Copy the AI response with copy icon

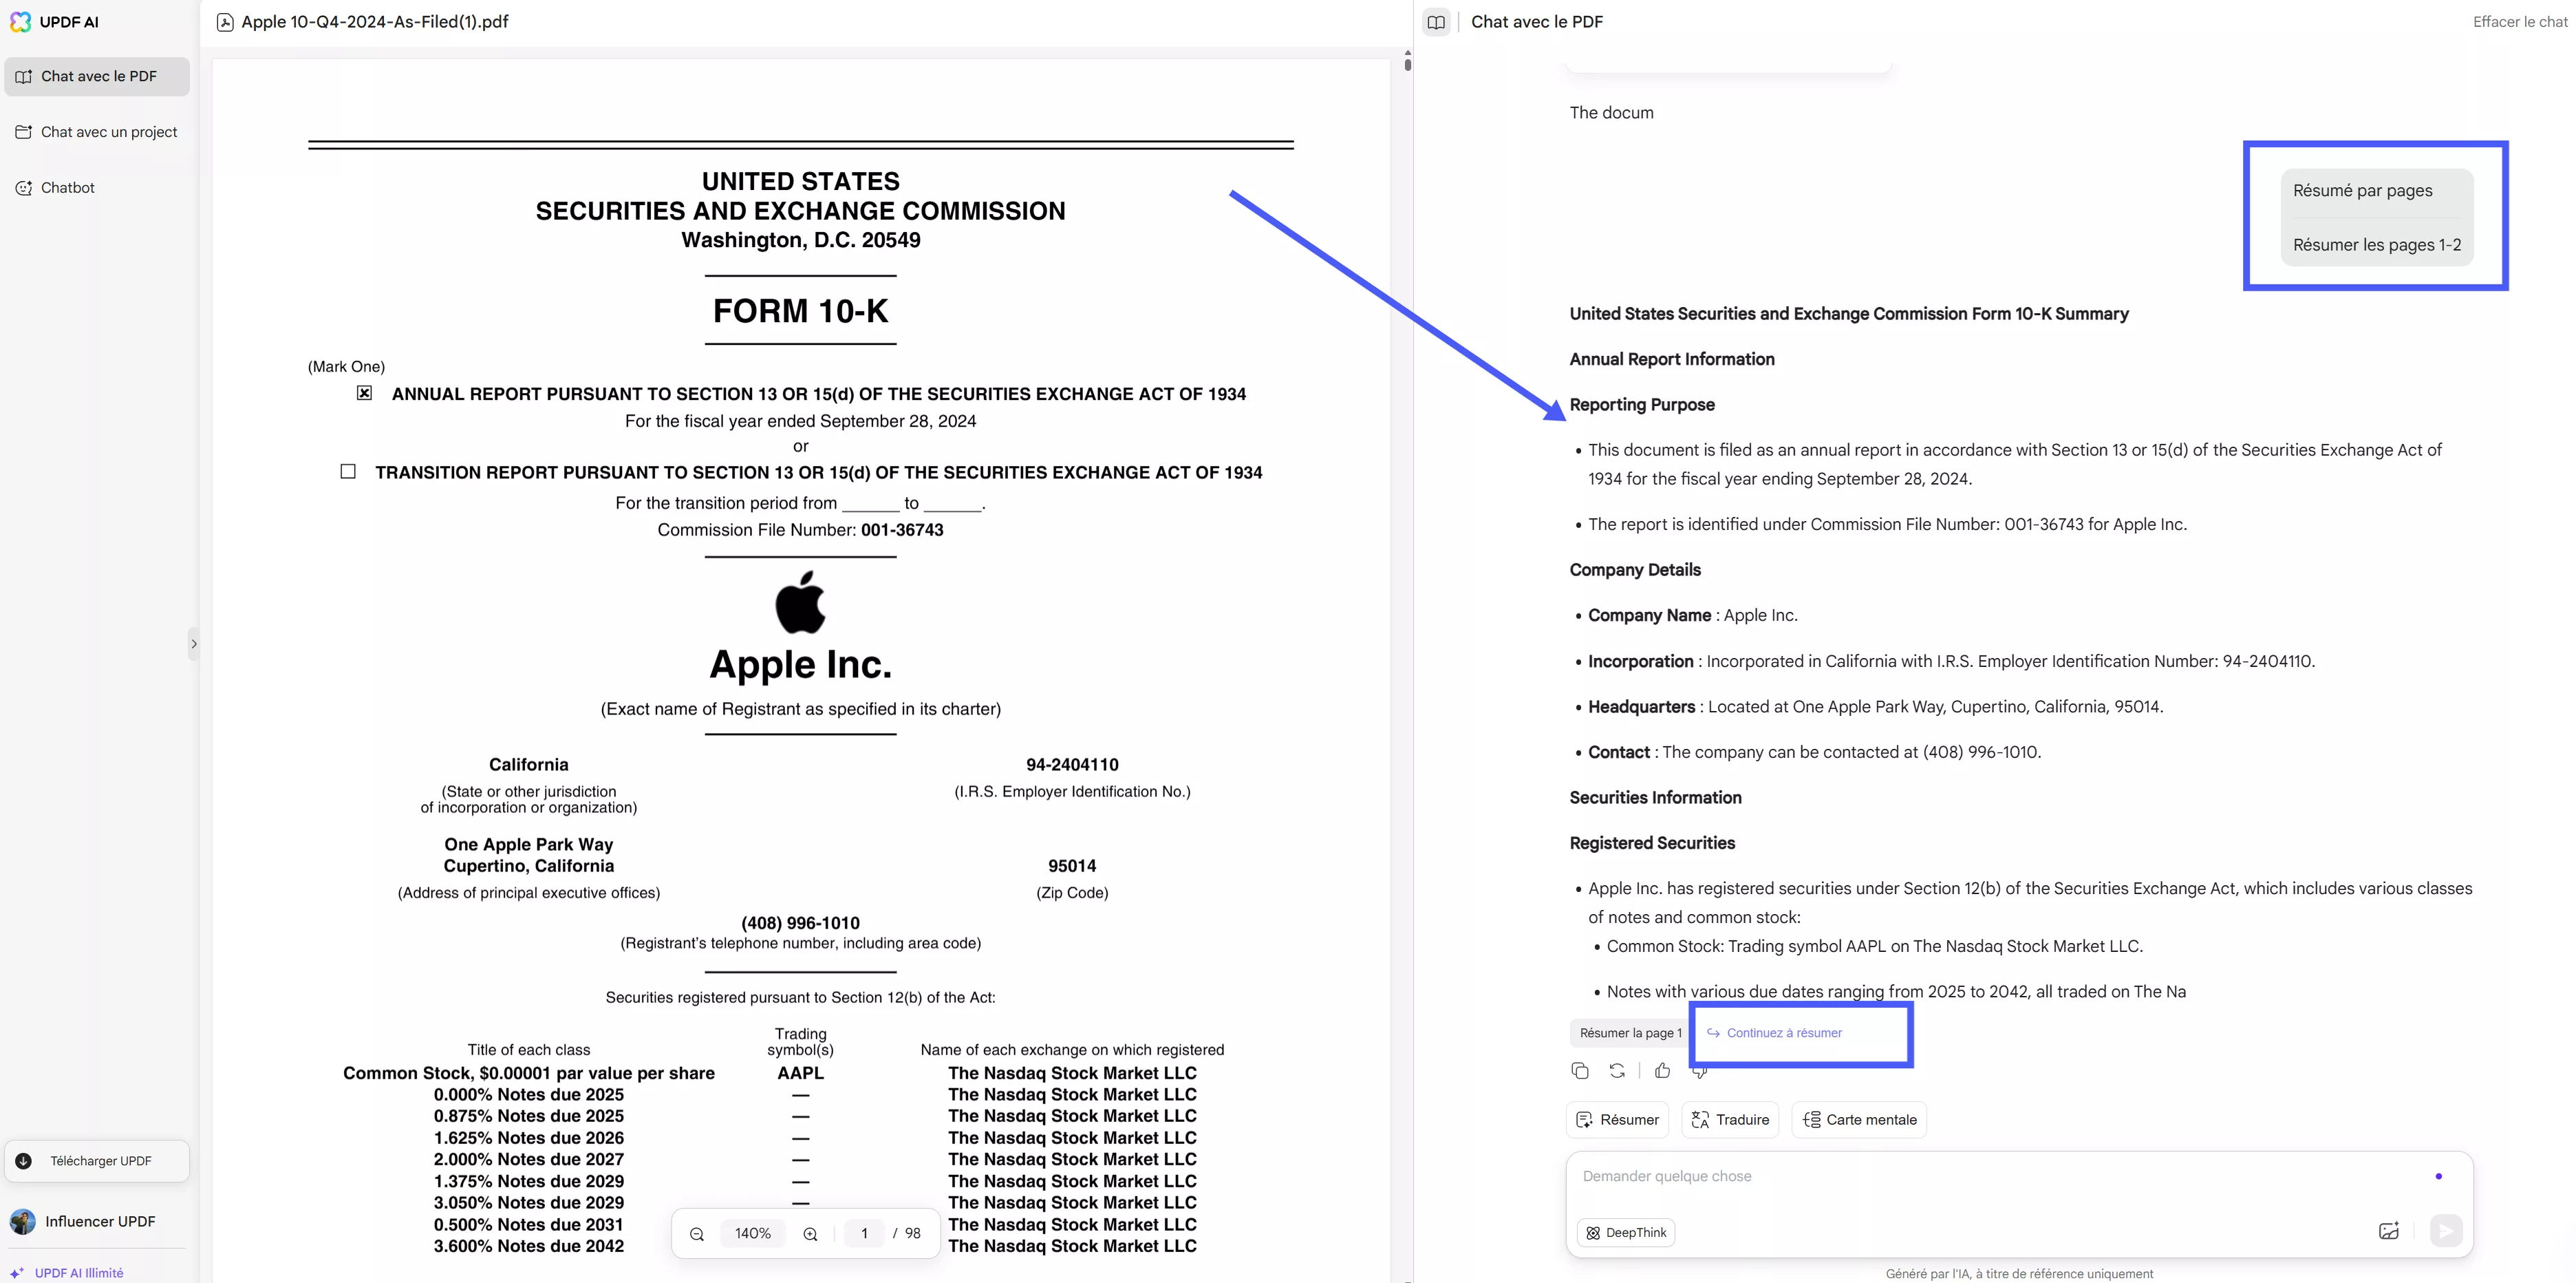[1580, 1071]
